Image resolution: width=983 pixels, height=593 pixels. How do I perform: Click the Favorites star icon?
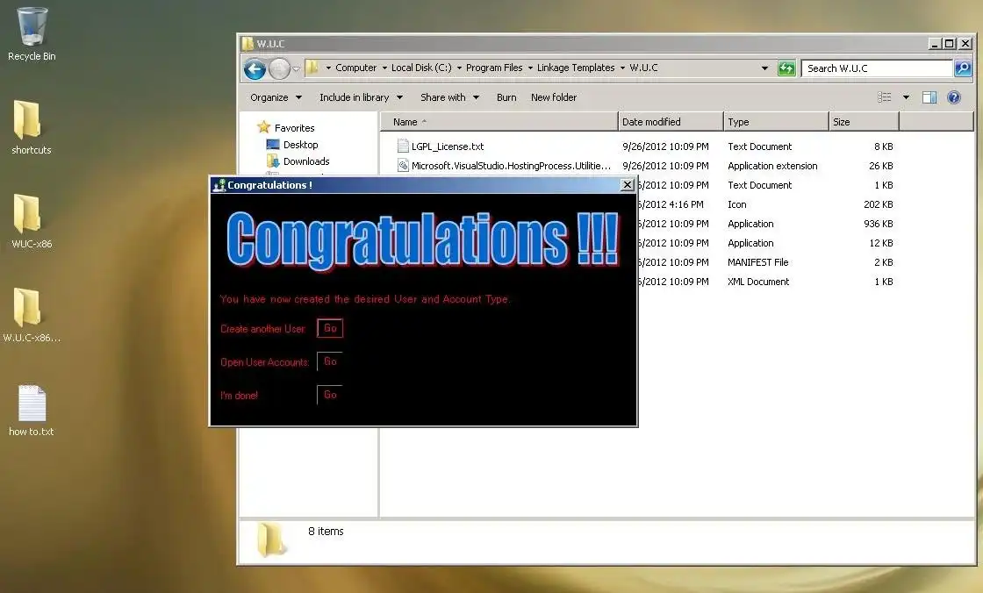(264, 127)
